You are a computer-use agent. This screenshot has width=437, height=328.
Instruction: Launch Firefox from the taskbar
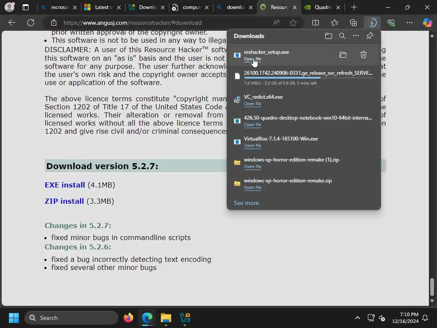click(128, 318)
